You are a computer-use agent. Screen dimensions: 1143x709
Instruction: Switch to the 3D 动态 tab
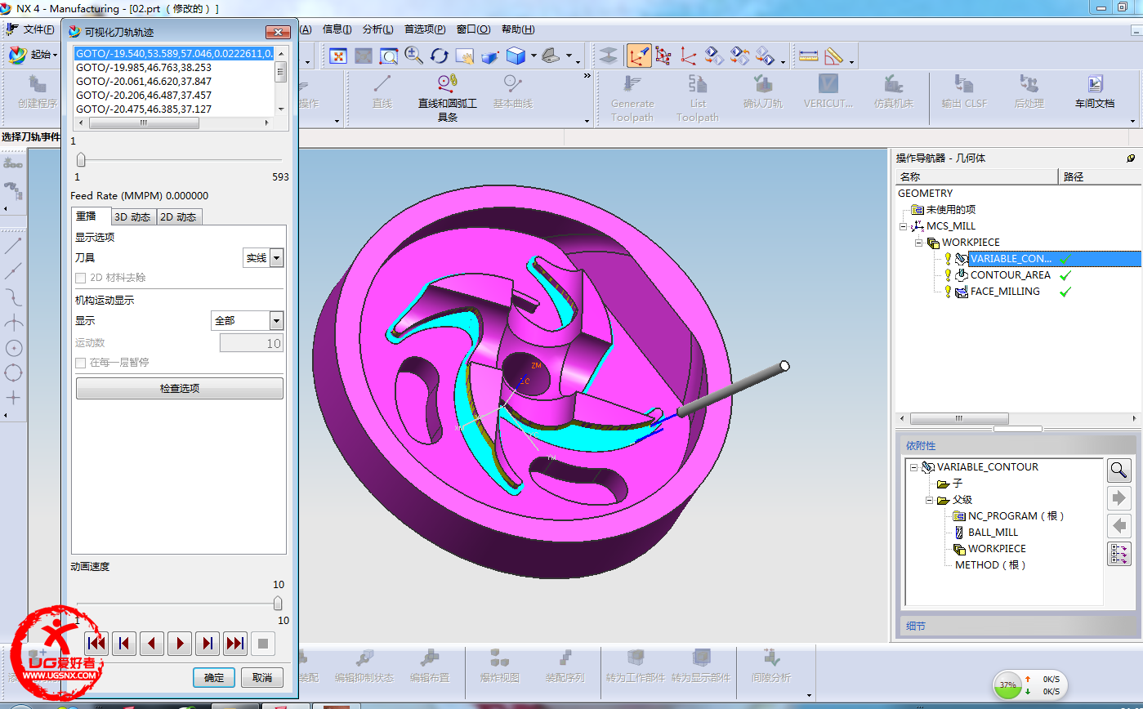(132, 217)
